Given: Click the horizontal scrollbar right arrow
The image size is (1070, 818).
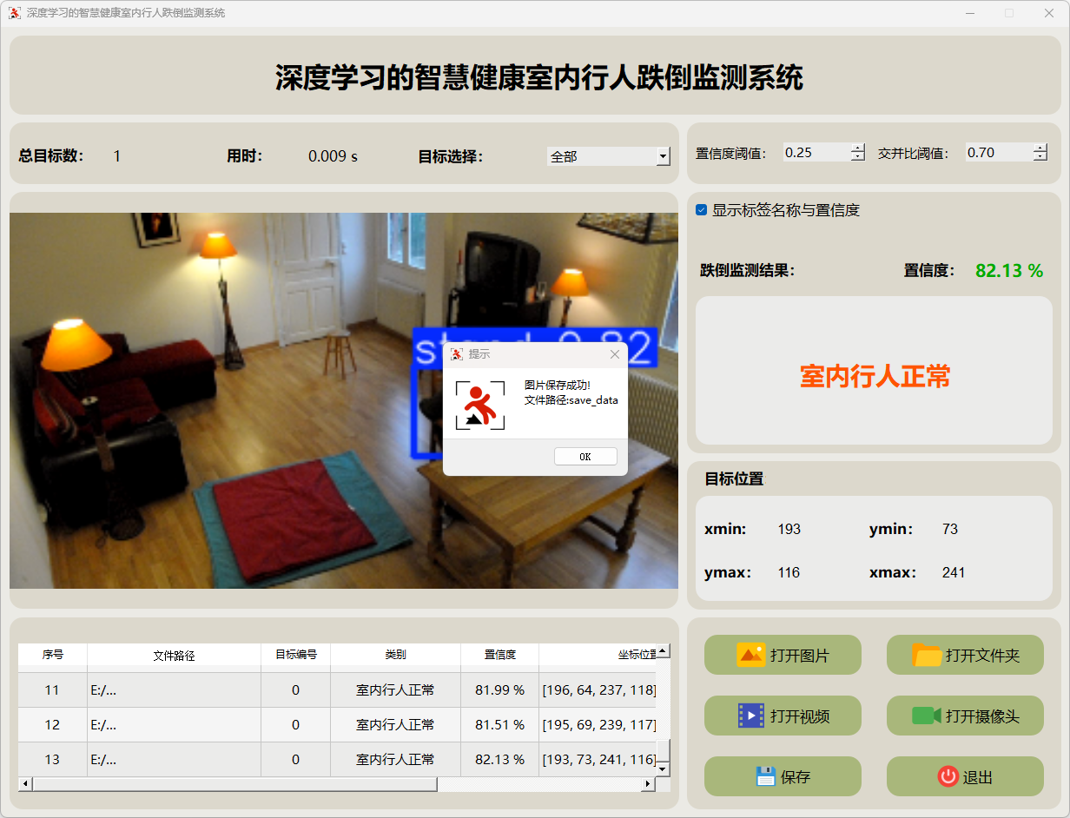Looking at the screenshot, I should click(647, 784).
